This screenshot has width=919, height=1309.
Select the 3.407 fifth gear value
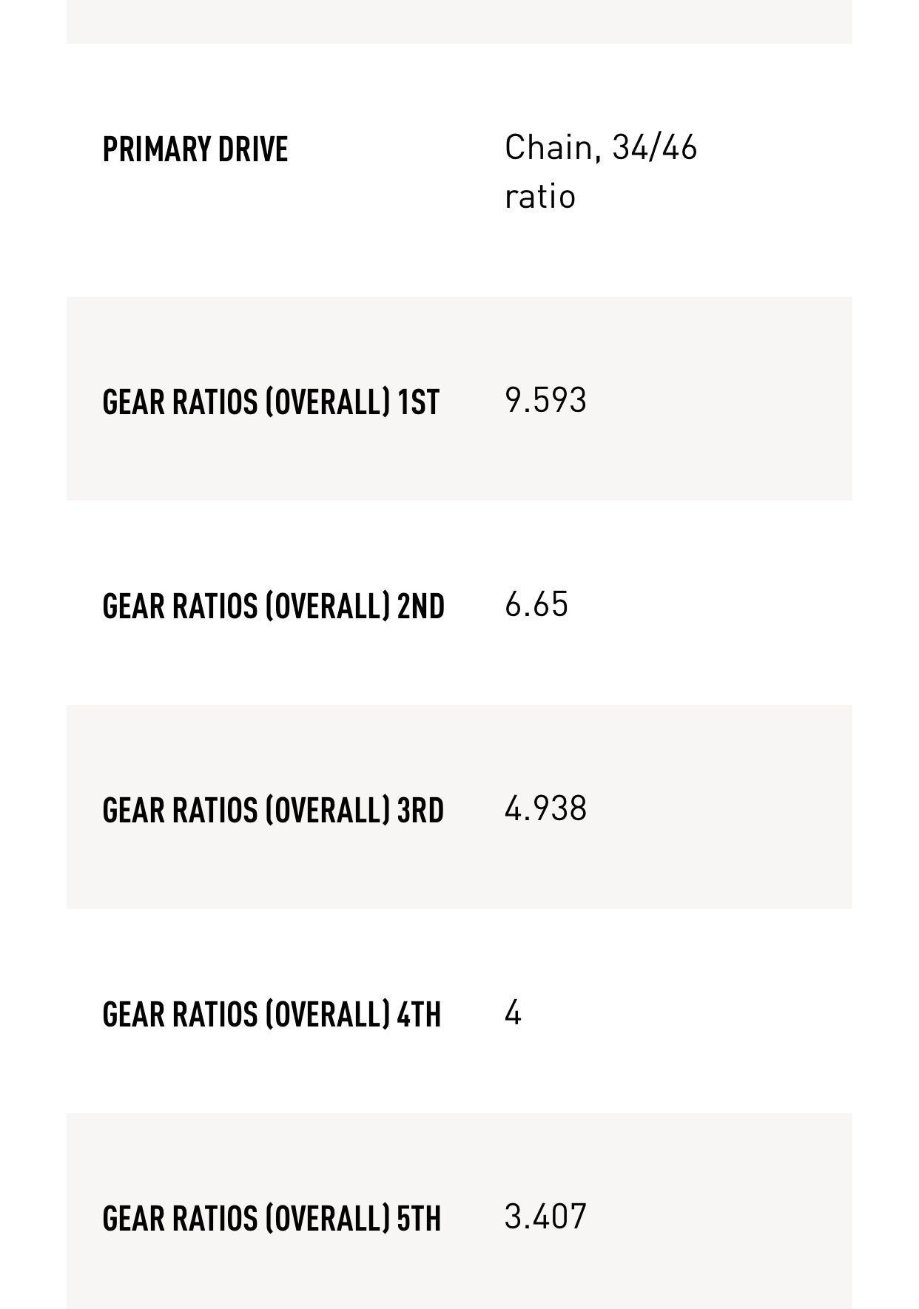[x=545, y=1217]
